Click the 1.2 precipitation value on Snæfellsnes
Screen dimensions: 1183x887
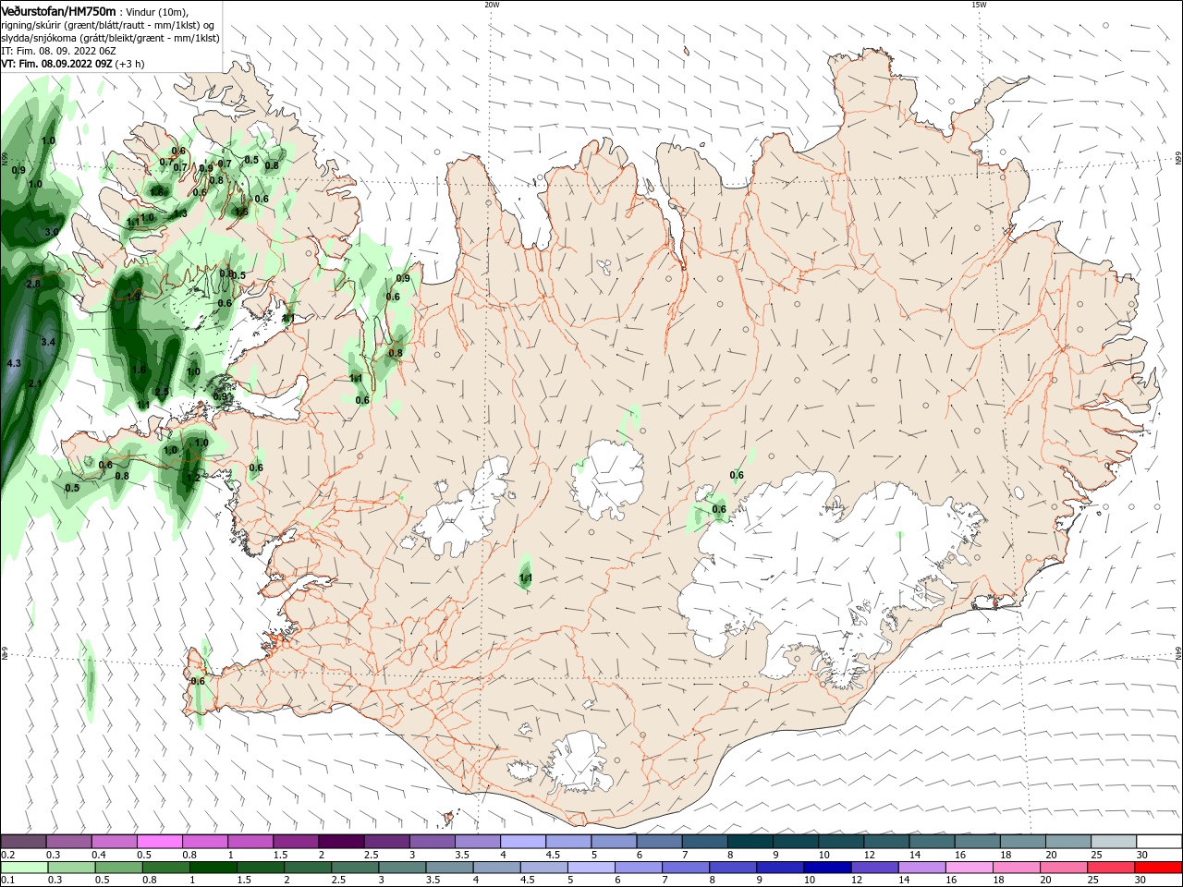pos(193,478)
